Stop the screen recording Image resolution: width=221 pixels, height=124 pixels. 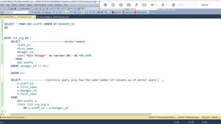pos(105,5)
